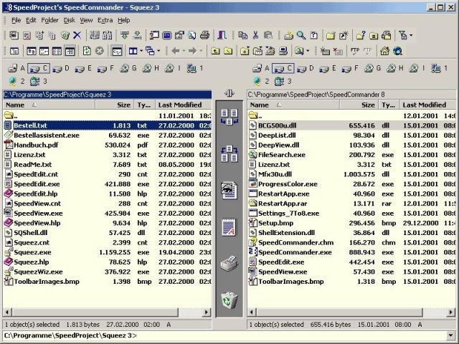Click the create shortcut icon
This screenshot has width=459, height=344.
pos(344,36)
